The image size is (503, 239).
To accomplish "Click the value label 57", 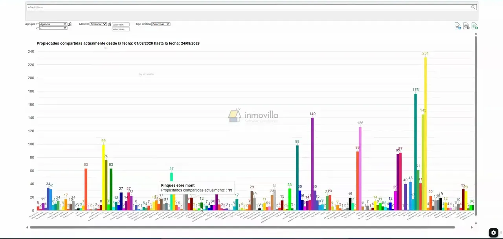I will point(171,169).
